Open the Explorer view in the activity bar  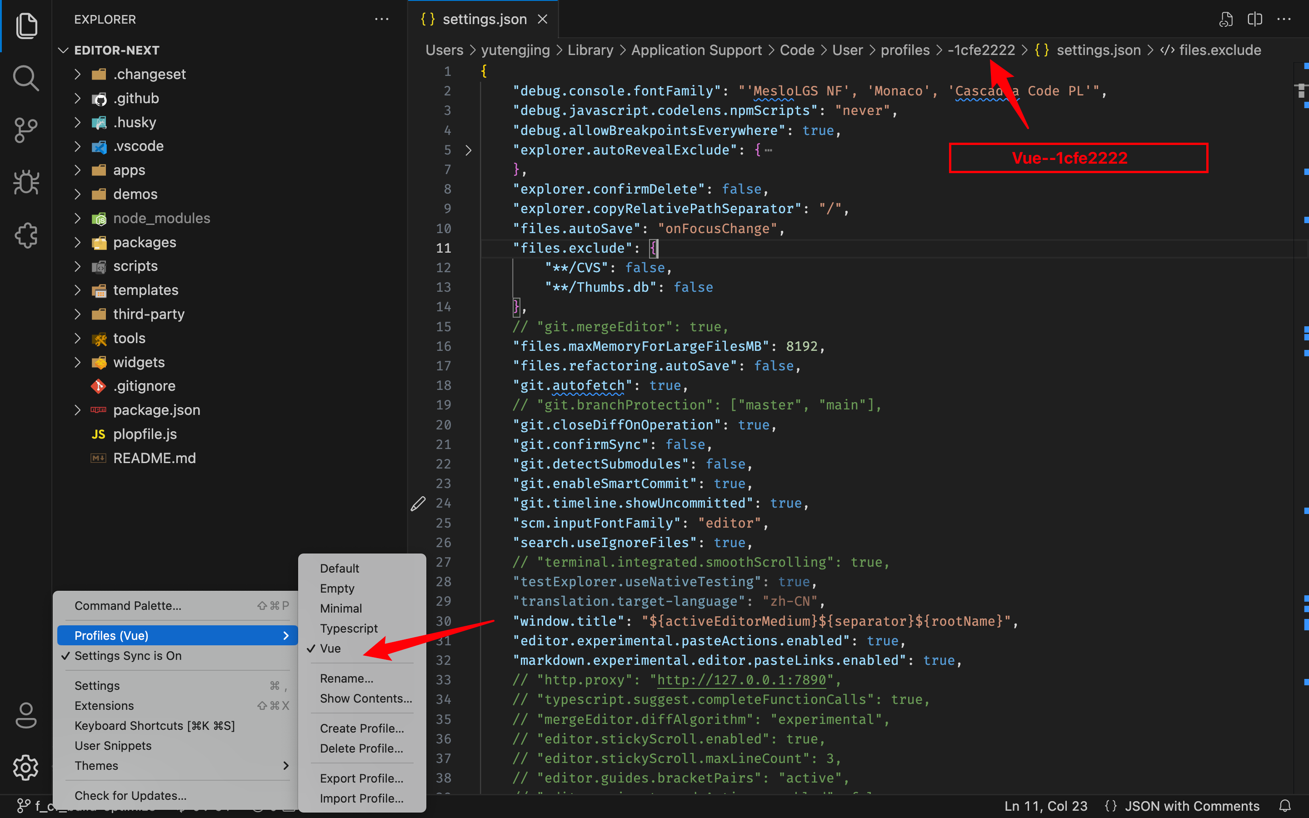click(x=25, y=25)
